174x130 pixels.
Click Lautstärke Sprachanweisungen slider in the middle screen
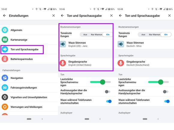[100, 82]
